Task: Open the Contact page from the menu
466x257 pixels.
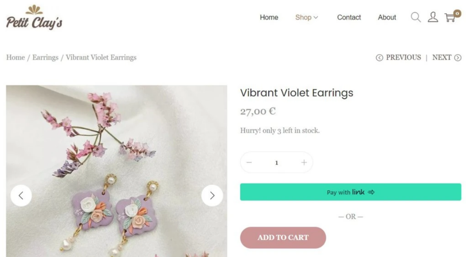Action: [x=349, y=18]
